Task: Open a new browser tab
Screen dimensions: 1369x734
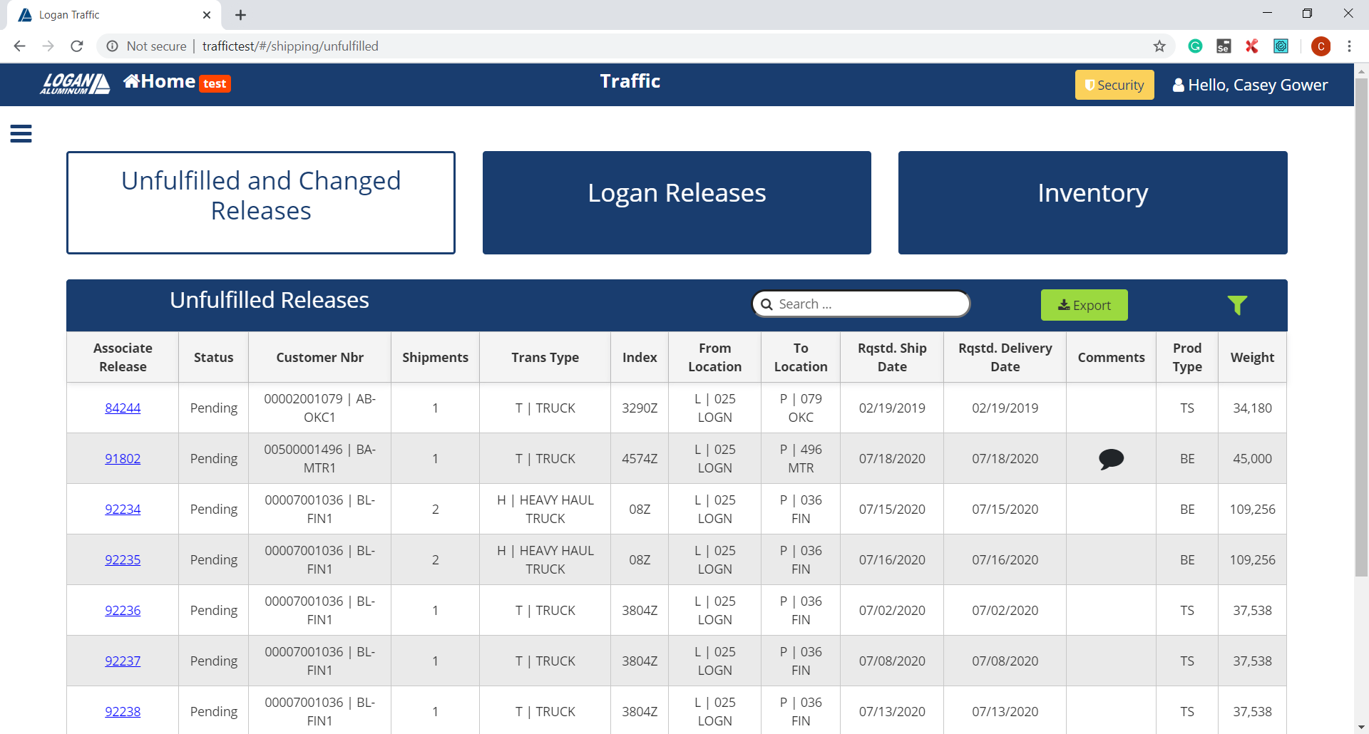Action: tap(240, 15)
